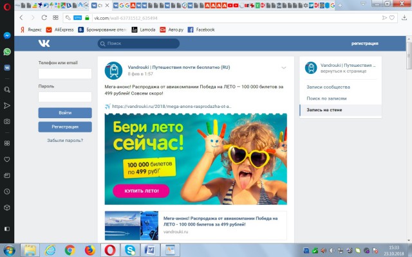
Task: Open personal news icon in sidebar
Action: pyautogui.click(x=7, y=175)
